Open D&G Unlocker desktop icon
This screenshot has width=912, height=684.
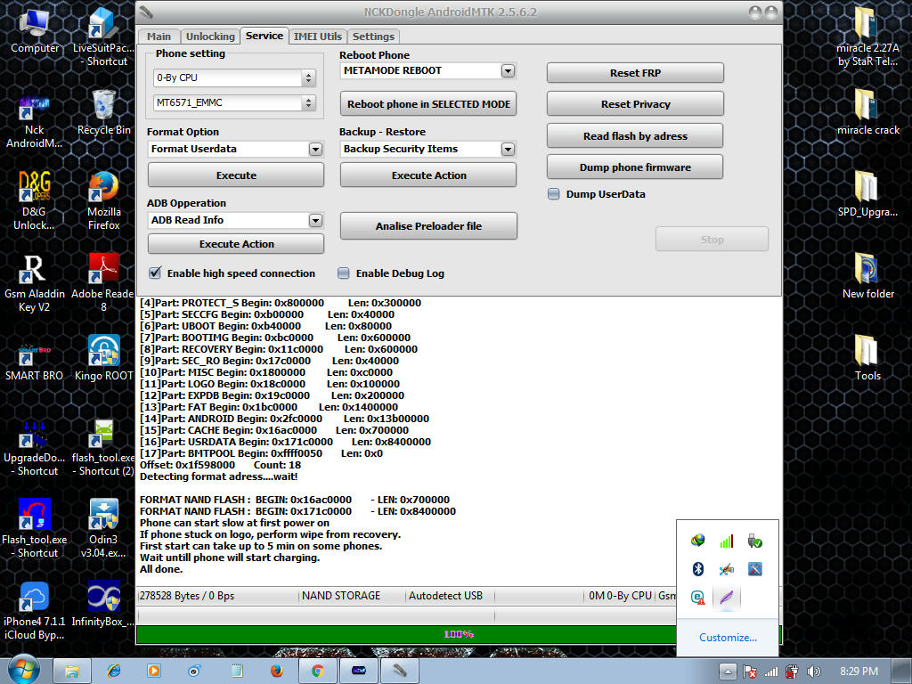click(x=34, y=201)
